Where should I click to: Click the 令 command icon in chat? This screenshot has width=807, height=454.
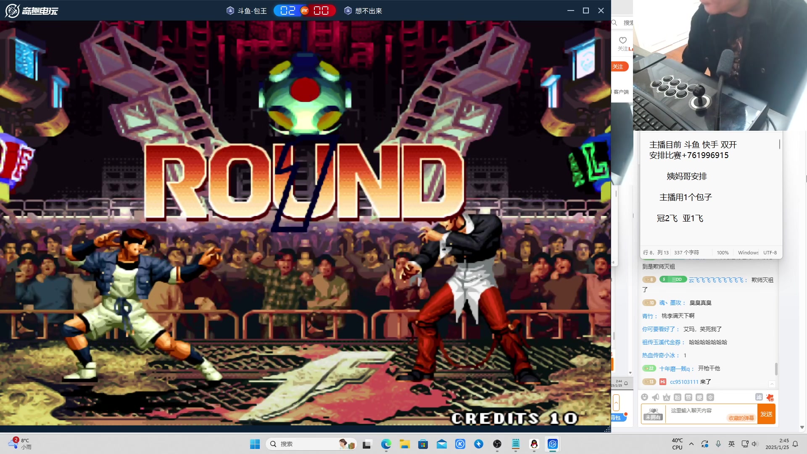tap(710, 397)
